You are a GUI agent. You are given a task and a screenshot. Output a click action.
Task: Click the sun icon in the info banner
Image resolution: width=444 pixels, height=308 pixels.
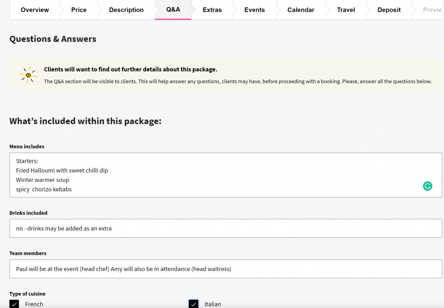coord(28,75)
